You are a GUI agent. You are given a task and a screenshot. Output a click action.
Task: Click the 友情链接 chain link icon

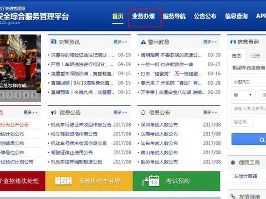(233, 196)
